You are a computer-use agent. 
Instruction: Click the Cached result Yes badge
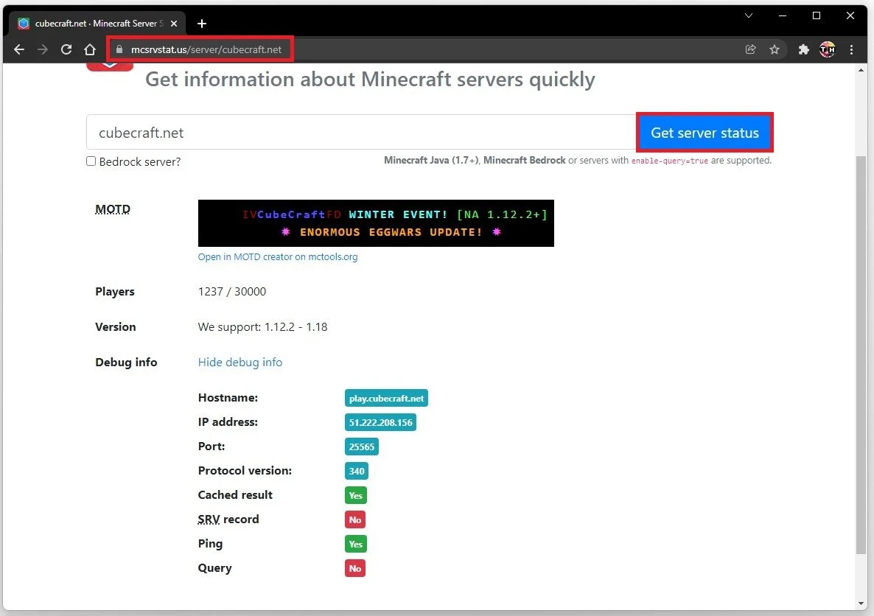(x=356, y=496)
